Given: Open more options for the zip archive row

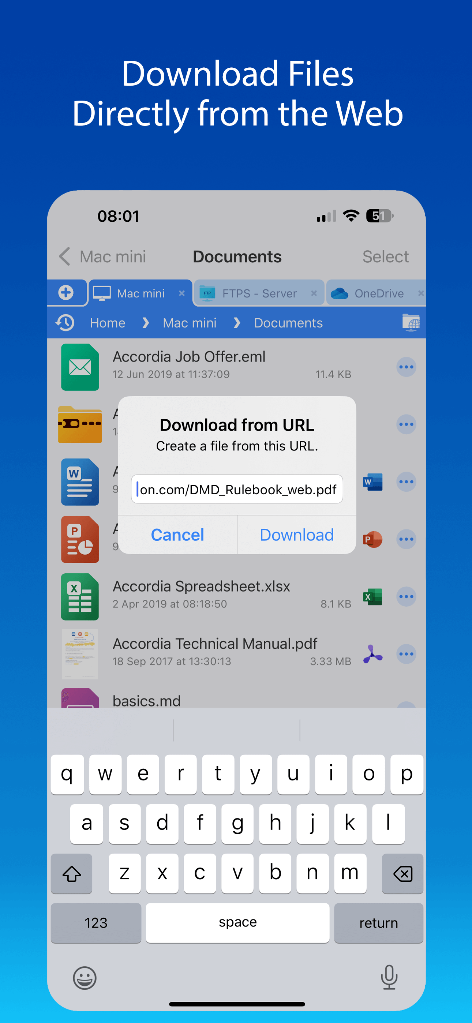Looking at the screenshot, I should [x=406, y=424].
